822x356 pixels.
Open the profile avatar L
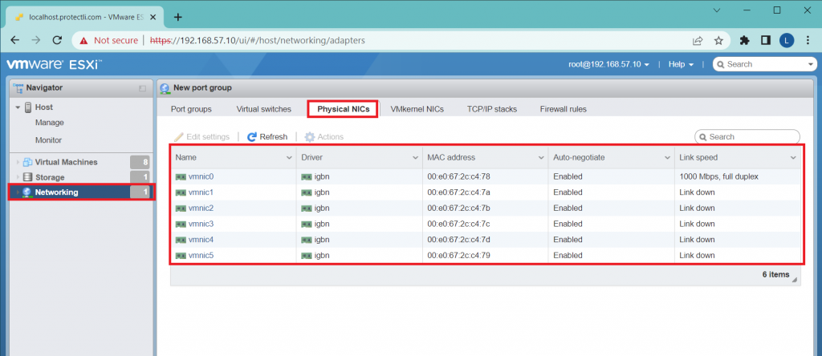point(787,40)
